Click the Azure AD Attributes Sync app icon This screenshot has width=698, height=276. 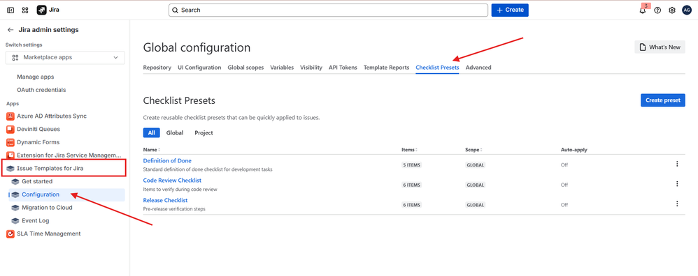pyautogui.click(x=10, y=116)
